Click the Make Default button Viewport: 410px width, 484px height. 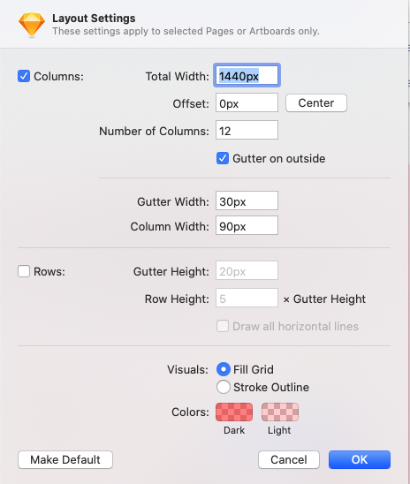65,459
